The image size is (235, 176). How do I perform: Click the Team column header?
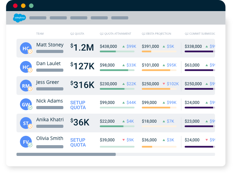click(x=40, y=34)
